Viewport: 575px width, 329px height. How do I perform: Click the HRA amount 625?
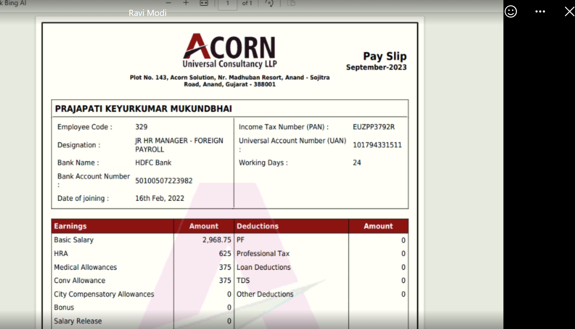coord(225,253)
